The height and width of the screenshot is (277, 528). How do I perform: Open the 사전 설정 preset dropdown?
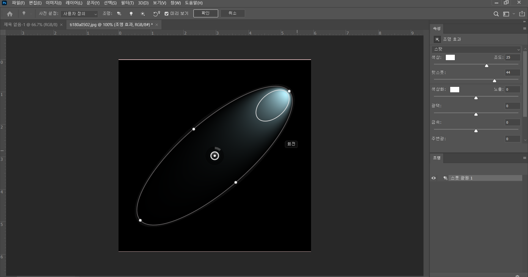click(x=79, y=14)
